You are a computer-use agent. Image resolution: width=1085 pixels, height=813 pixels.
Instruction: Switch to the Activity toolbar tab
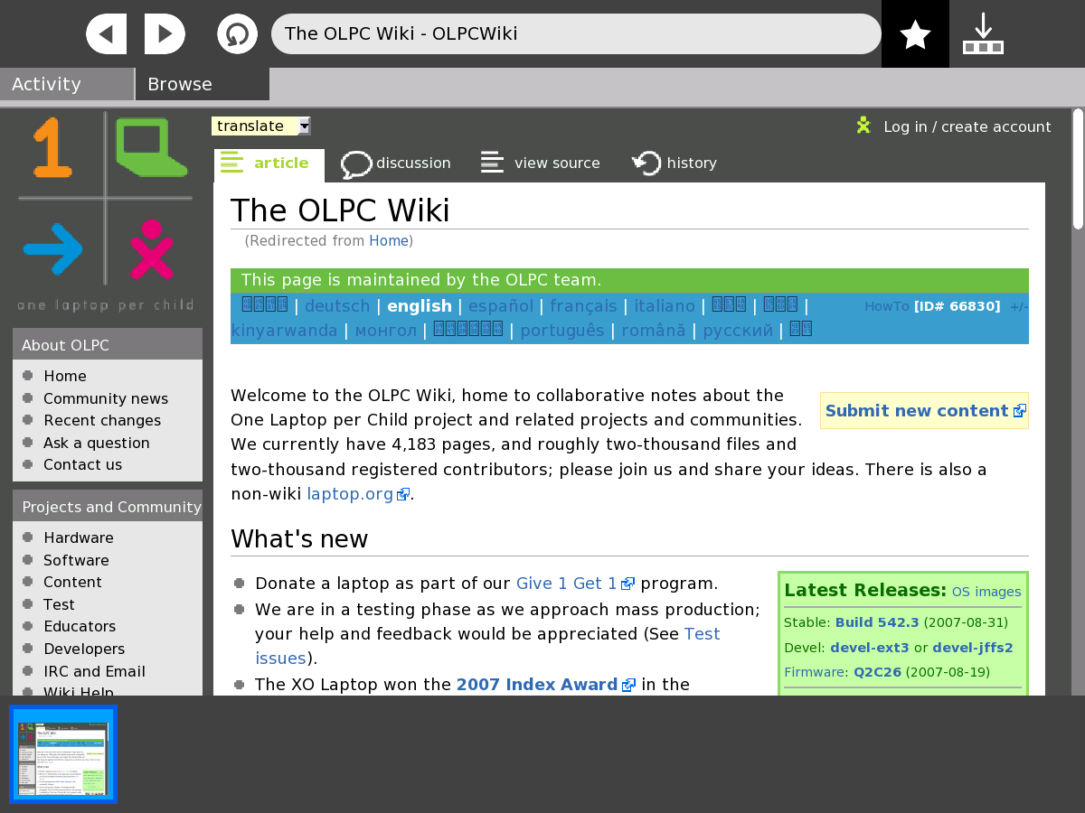pos(67,84)
